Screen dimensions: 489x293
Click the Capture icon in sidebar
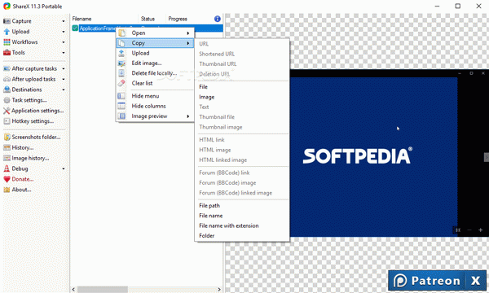pyautogui.click(x=7, y=21)
